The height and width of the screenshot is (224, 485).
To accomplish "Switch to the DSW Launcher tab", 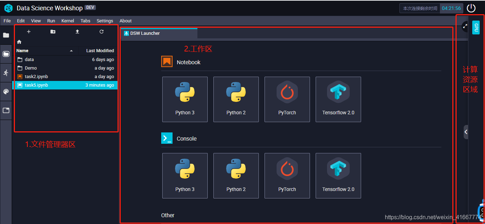I will tap(159, 33).
